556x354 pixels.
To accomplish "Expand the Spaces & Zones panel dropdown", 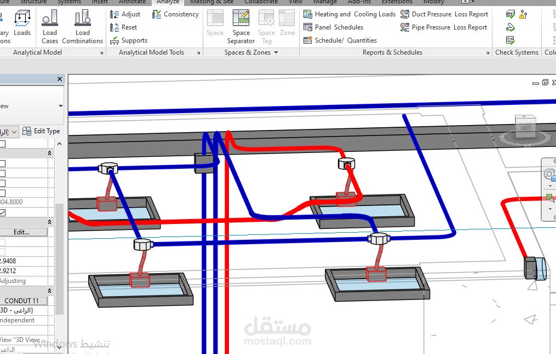I will coord(276,52).
